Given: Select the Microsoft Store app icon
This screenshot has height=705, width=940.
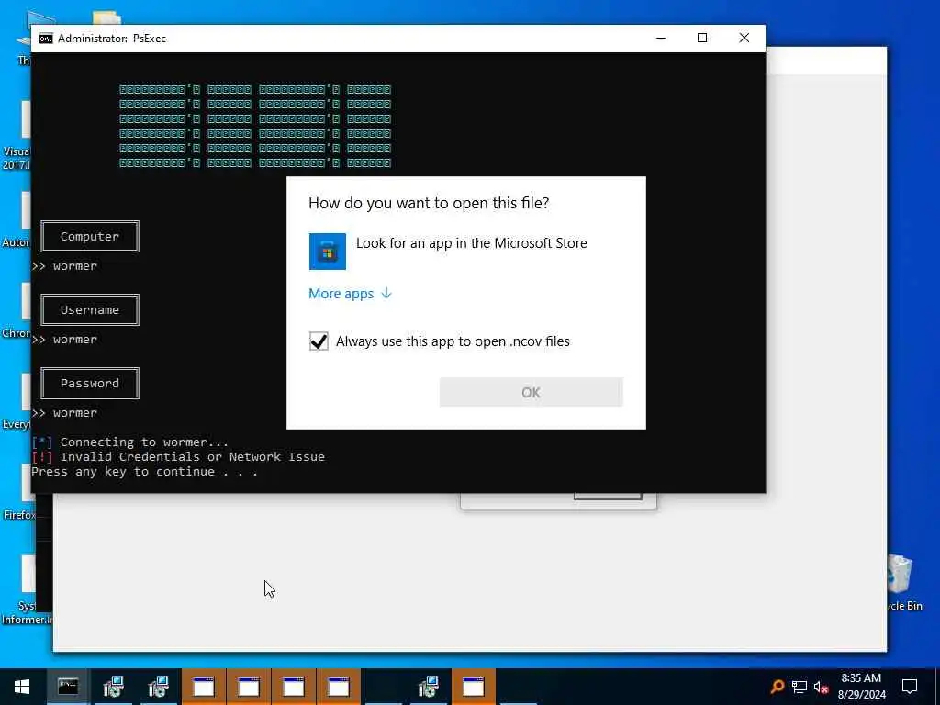Looking at the screenshot, I should (328, 252).
